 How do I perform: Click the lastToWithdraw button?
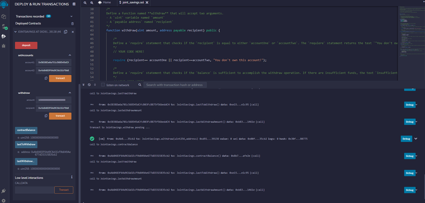tap(26, 145)
